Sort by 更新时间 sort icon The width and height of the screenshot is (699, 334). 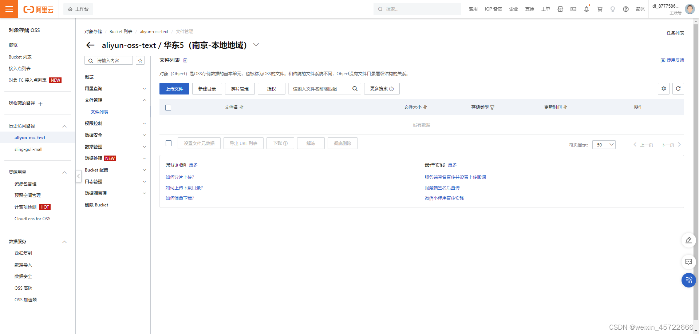[565, 107]
